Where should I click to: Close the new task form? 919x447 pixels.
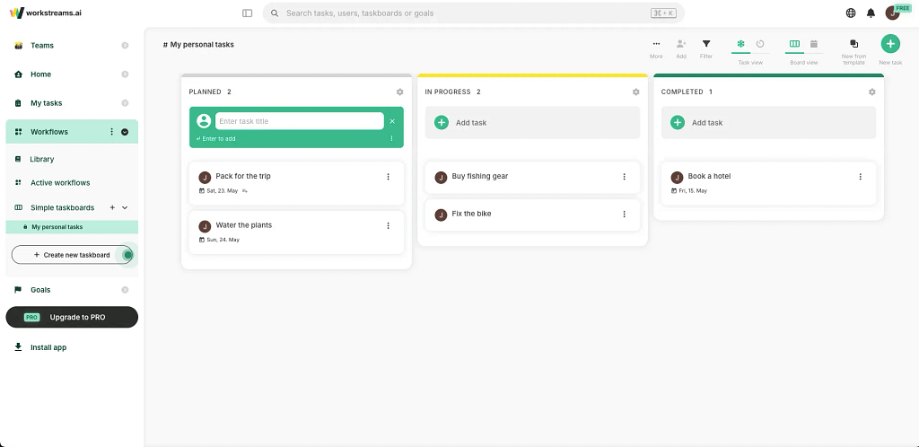pyautogui.click(x=392, y=121)
